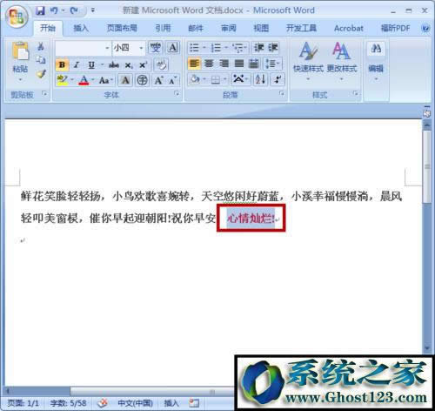Viewport: 435px width, 411px height.
Task: Open the Office round button
Action: point(17,17)
